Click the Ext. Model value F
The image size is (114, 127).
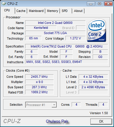(66, 57)
